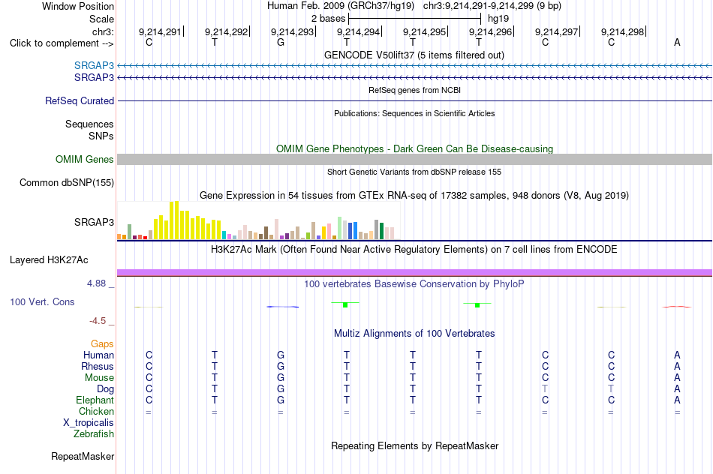Select the Scale track label
Screen dimensions: 713x474
click(101, 19)
